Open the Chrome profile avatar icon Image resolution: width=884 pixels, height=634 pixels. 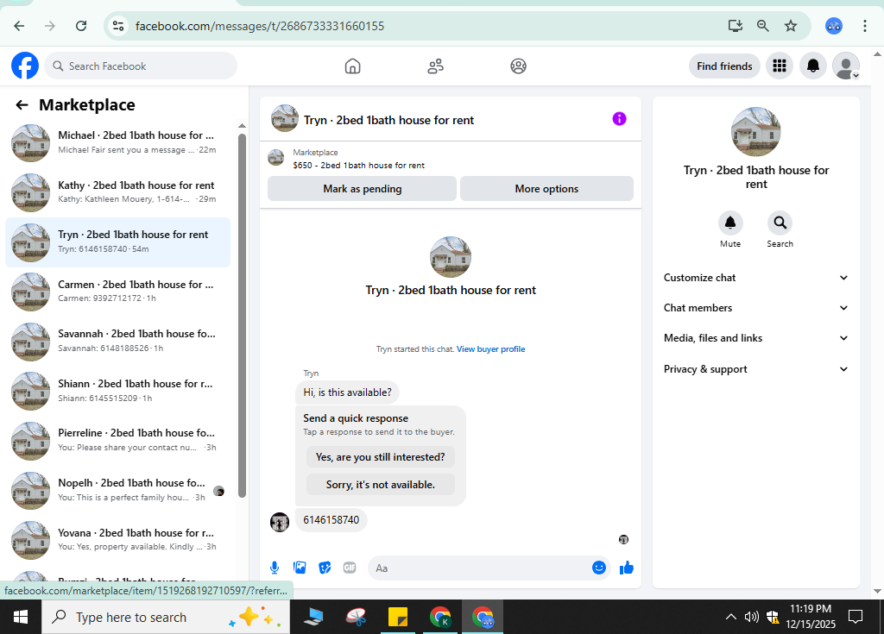(x=834, y=26)
